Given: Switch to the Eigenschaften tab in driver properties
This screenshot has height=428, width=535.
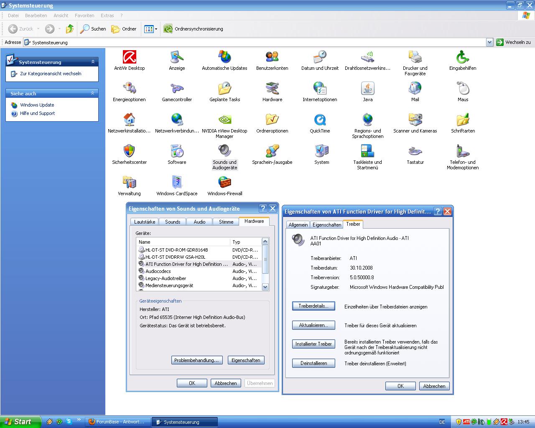Looking at the screenshot, I should [327, 225].
